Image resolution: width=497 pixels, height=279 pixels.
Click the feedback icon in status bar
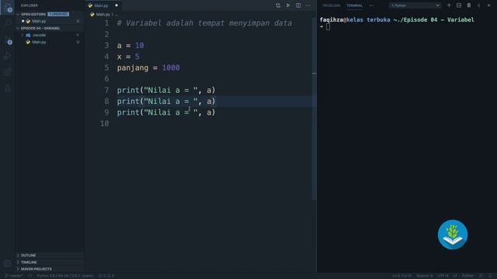[481, 276]
